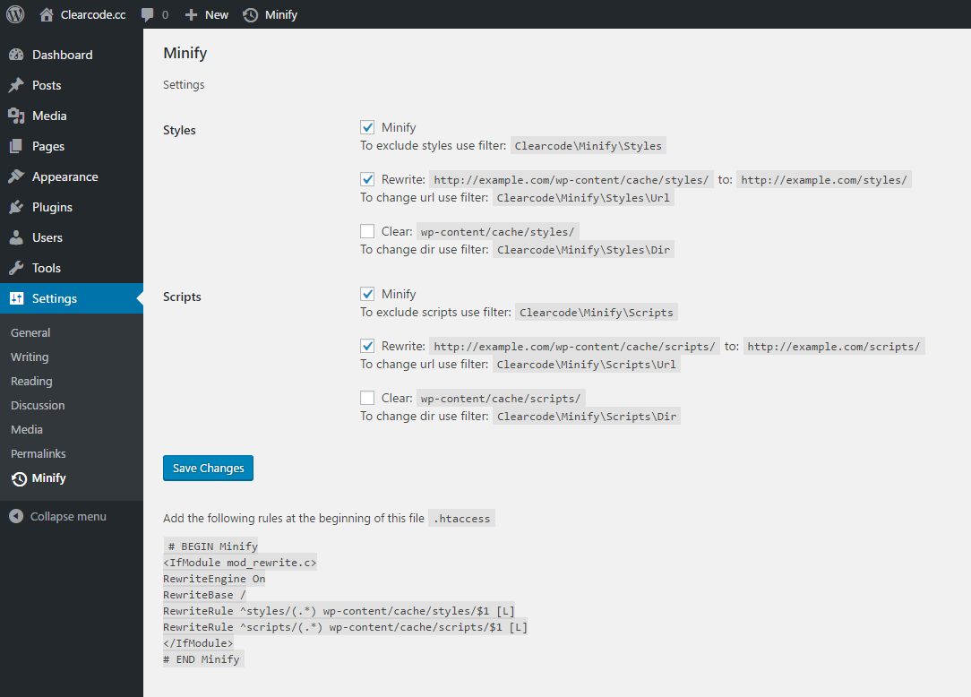Click the RewriteEngine On line
This screenshot has height=697, width=971.
(214, 579)
